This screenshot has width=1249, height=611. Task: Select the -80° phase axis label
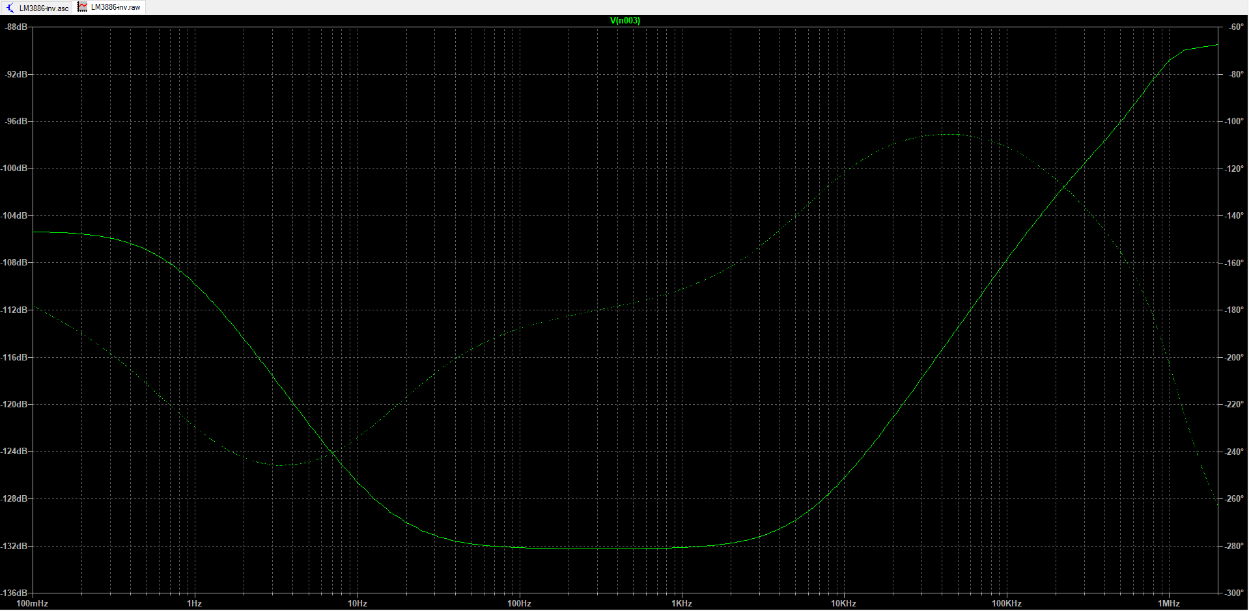click(x=1235, y=74)
